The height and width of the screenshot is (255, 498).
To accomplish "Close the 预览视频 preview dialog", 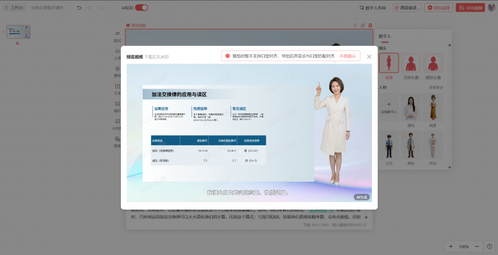I will point(369,56).
